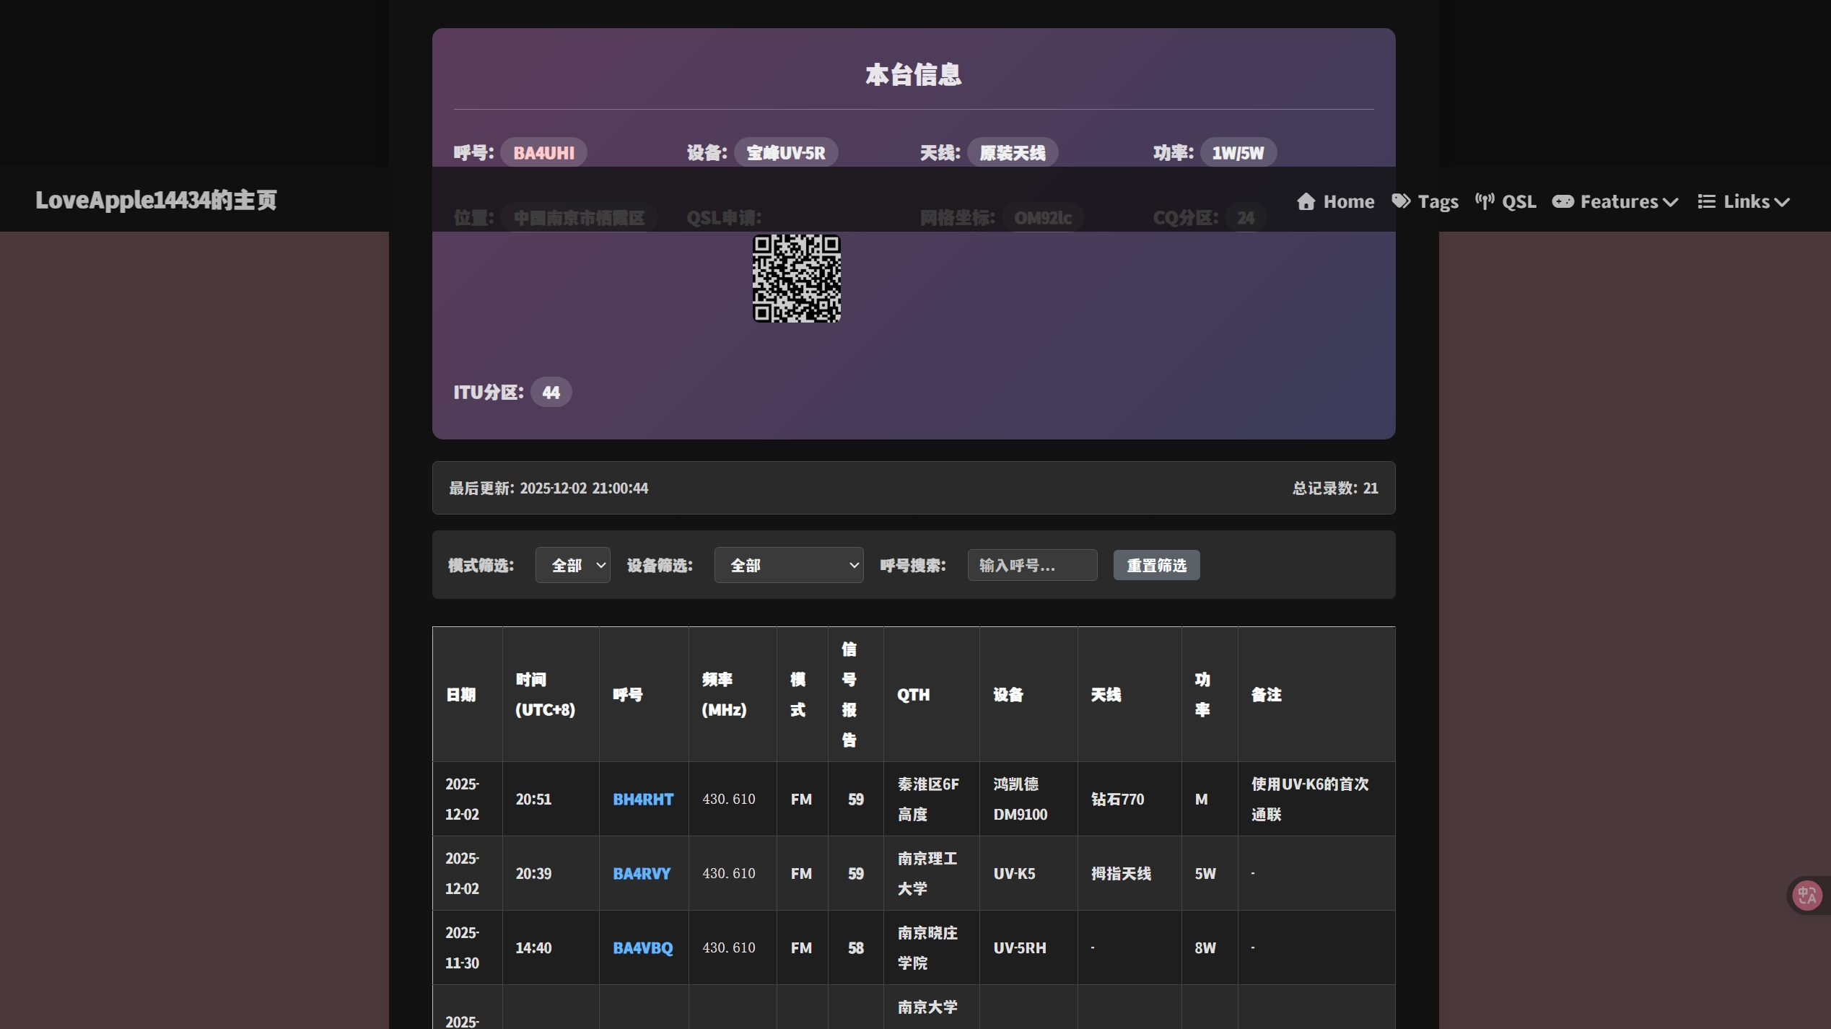Select the Home icon in the navigation bar
The width and height of the screenshot is (1831, 1029).
1308,201
